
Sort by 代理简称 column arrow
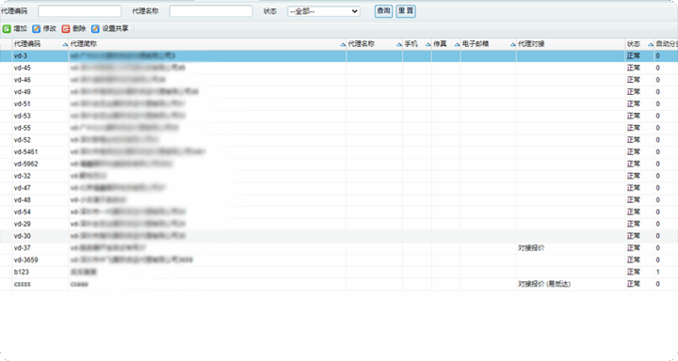coord(343,44)
